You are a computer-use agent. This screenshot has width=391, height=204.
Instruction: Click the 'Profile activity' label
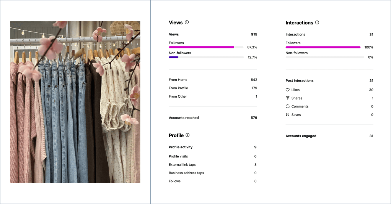click(x=181, y=147)
